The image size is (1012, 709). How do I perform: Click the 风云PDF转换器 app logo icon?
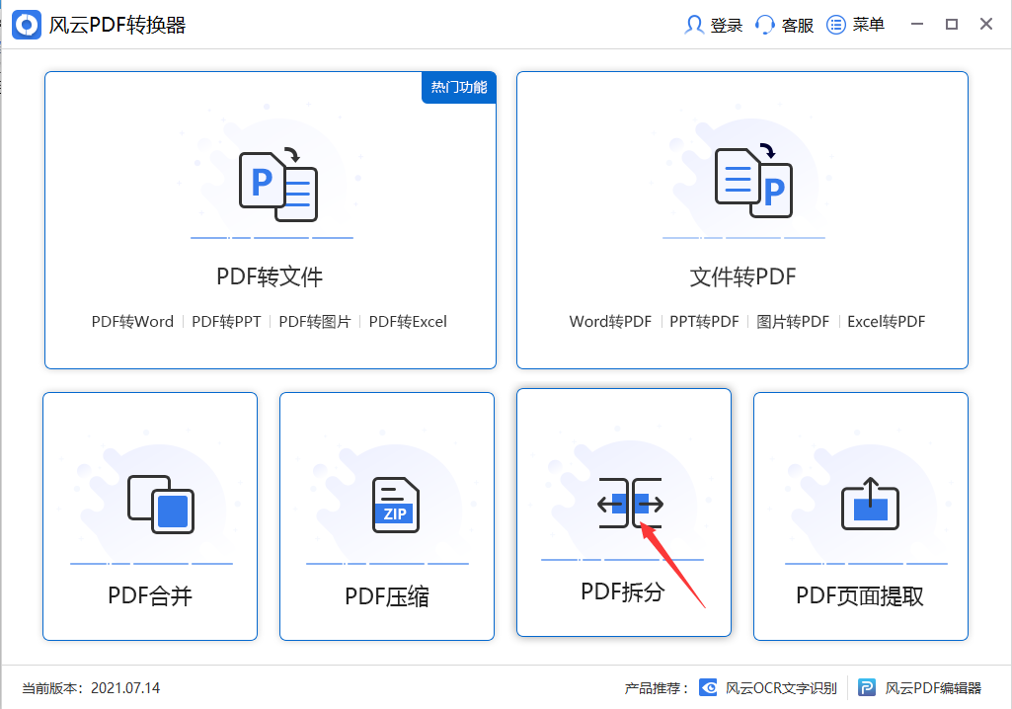pos(27,25)
